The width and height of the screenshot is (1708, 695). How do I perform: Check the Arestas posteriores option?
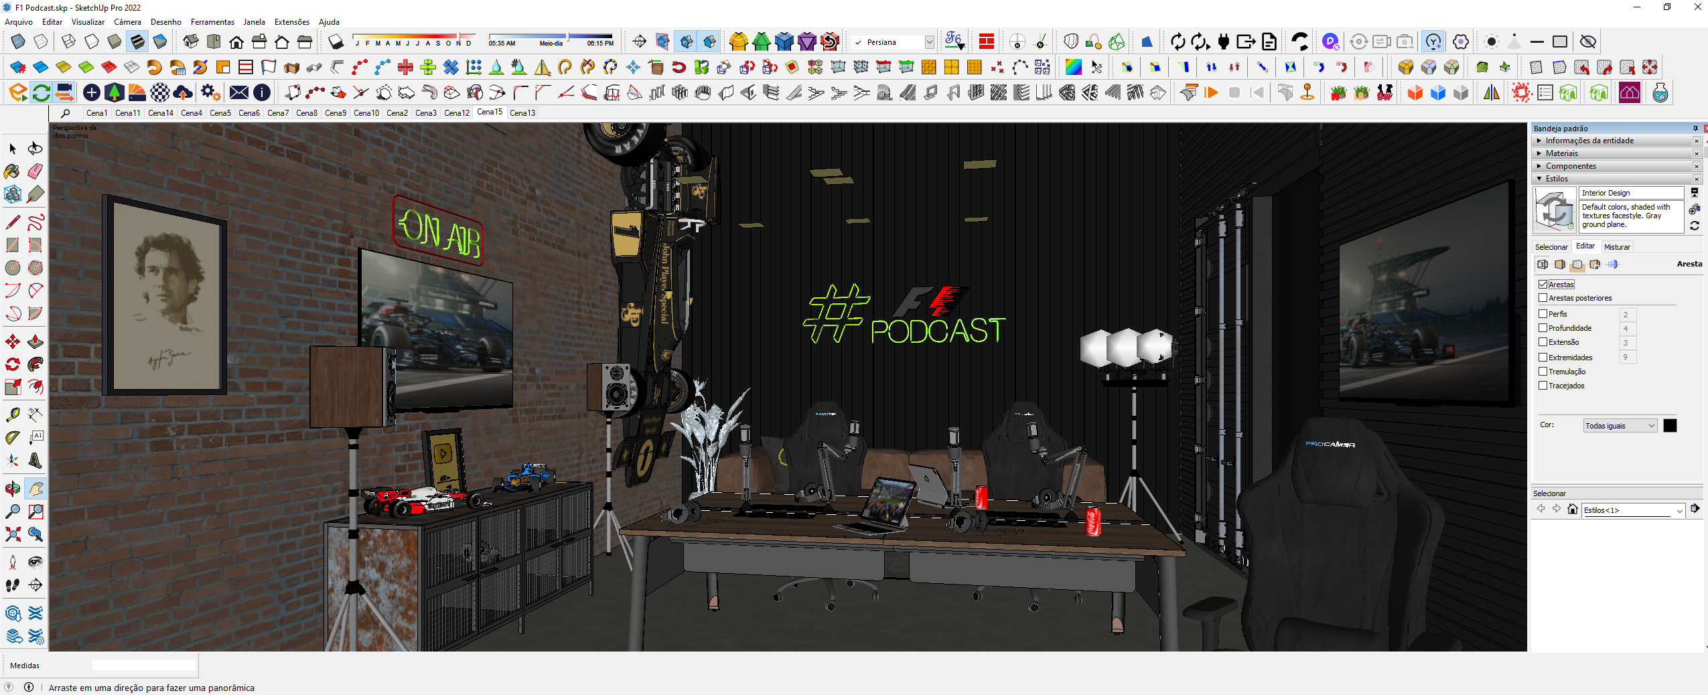pos(1542,298)
